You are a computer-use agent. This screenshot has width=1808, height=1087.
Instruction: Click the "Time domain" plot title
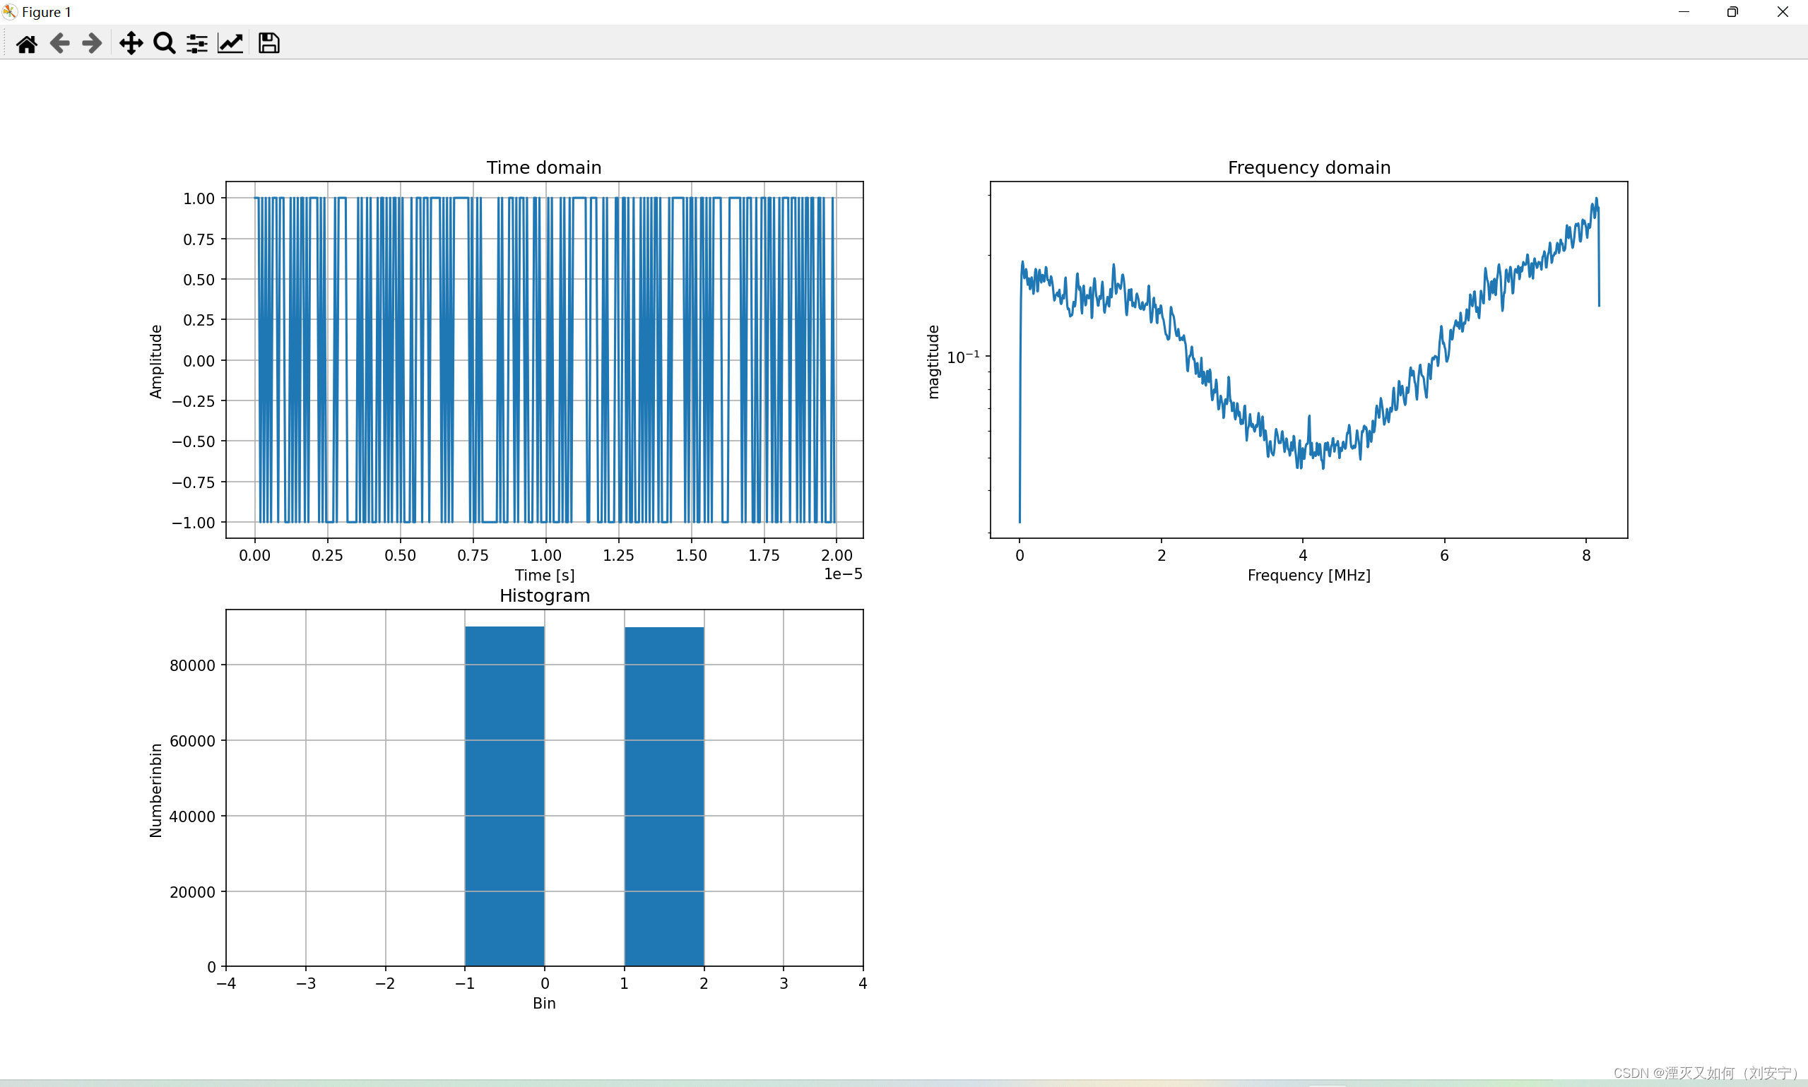(x=543, y=167)
